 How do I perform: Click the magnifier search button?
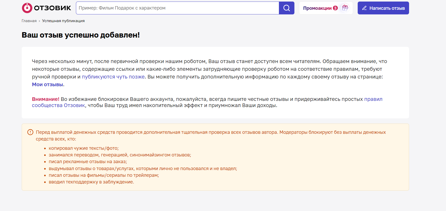(287, 8)
